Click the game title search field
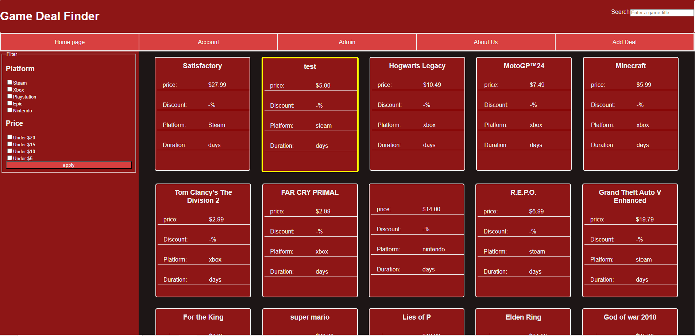The height and width of the screenshot is (336, 695). 661,12
